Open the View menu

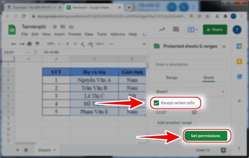pyautogui.click(x=46, y=34)
